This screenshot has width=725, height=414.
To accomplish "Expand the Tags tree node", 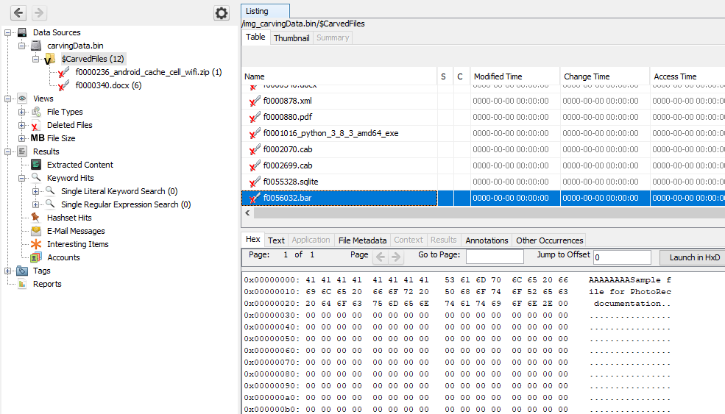I will pyautogui.click(x=8, y=271).
